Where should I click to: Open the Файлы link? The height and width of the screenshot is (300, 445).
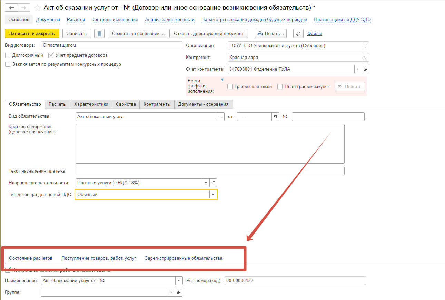[315, 33]
